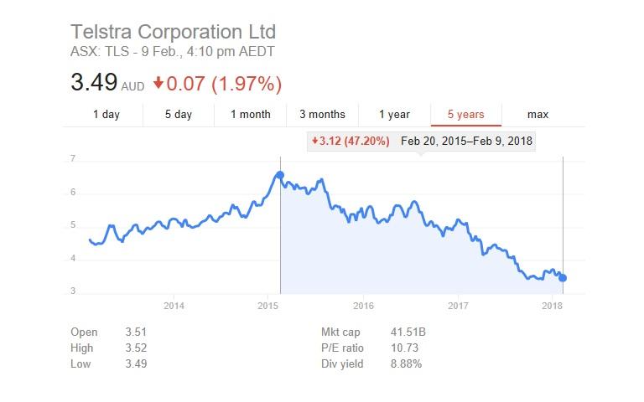
Task: Click the Telstra Corporation Ltd title
Action: [x=173, y=32]
